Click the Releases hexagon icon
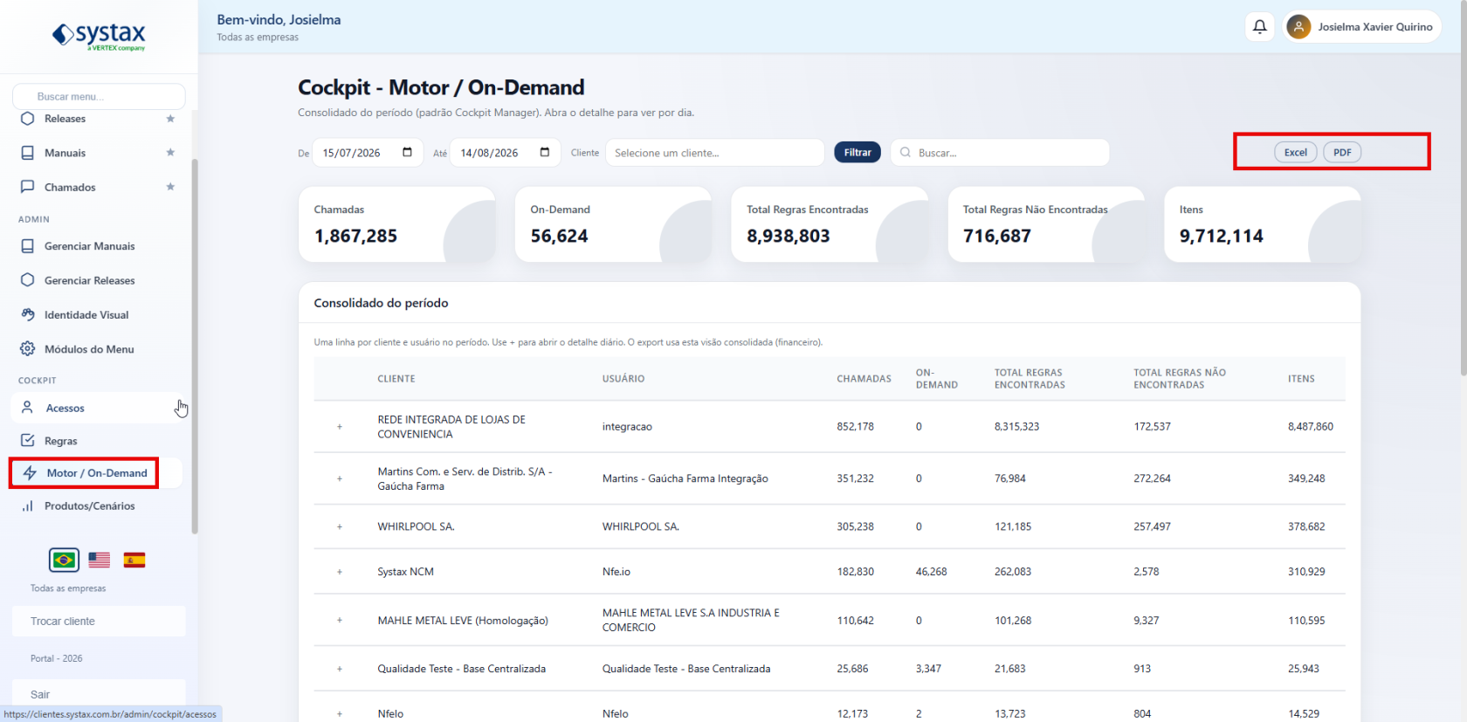The width and height of the screenshot is (1467, 722). (28, 119)
